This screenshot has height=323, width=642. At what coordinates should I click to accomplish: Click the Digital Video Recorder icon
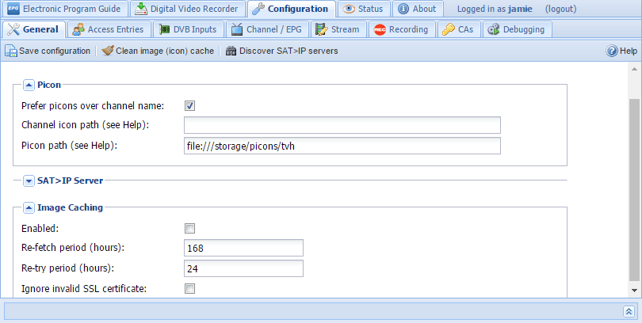click(x=141, y=9)
